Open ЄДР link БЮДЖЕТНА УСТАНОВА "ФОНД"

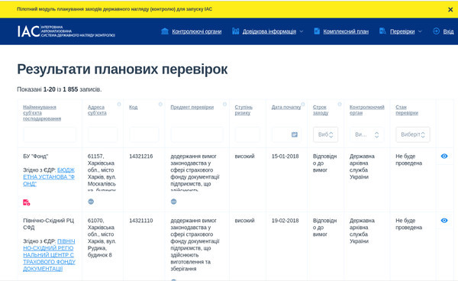tap(49, 176)
